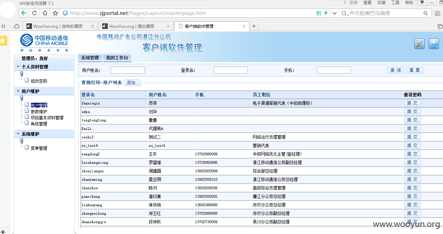Click 提交 for user fanxiuqin
Image resolution: width=443 pixels, height=234 pixels.
(x=412, y=103)
